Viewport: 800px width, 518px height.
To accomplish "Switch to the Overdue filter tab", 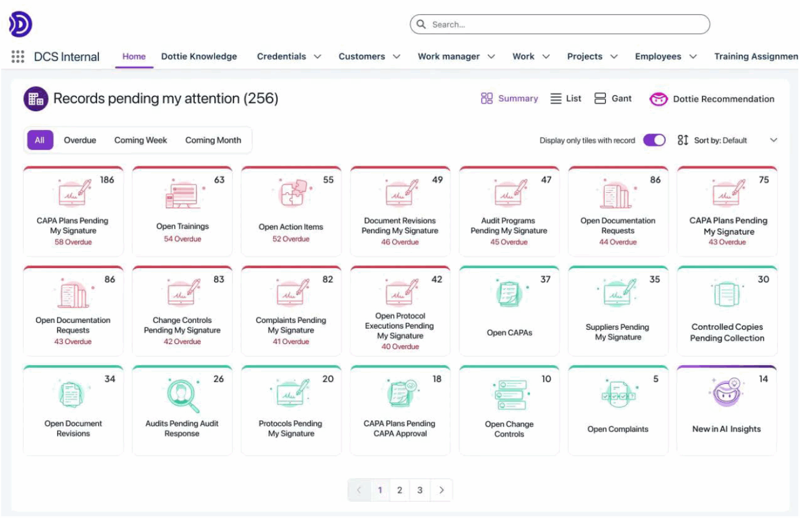I will pyautogui.click(x=80, y=140).
